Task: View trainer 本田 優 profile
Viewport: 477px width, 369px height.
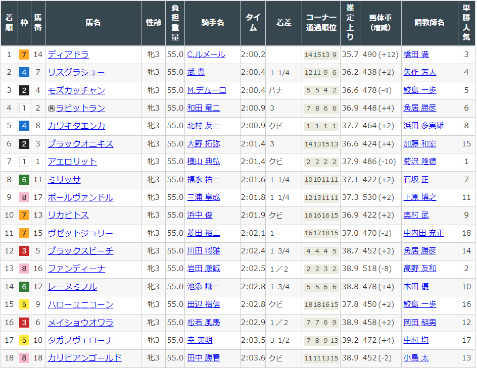Action: pos(416,286)
